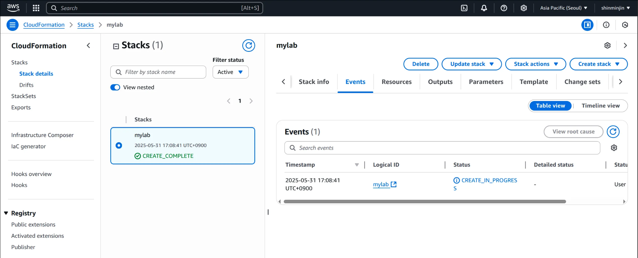
Task: Collapse the Registry section
Action: [6, 213]
